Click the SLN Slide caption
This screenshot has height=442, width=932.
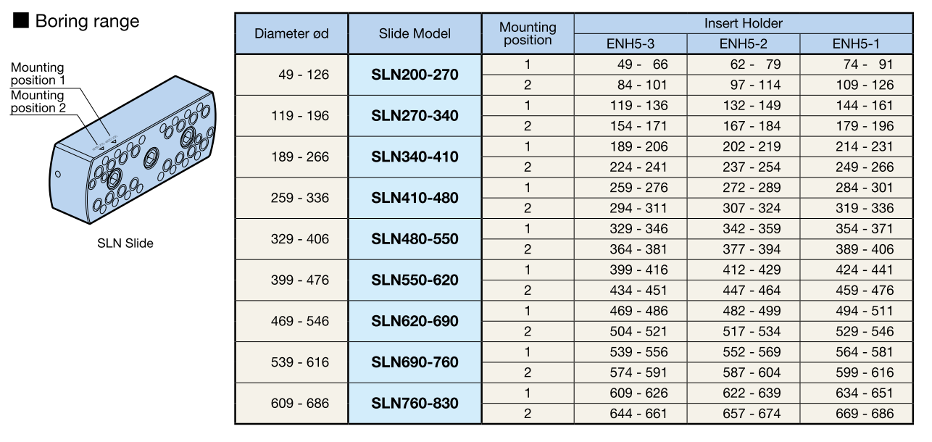(x=125, y=243)
